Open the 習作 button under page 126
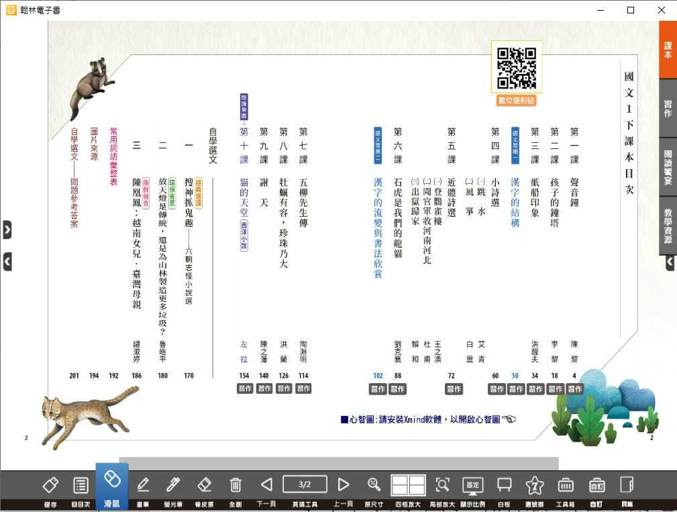Image resolution: width=677 pixels, height=512 pixels. click(x=284, y=389)
